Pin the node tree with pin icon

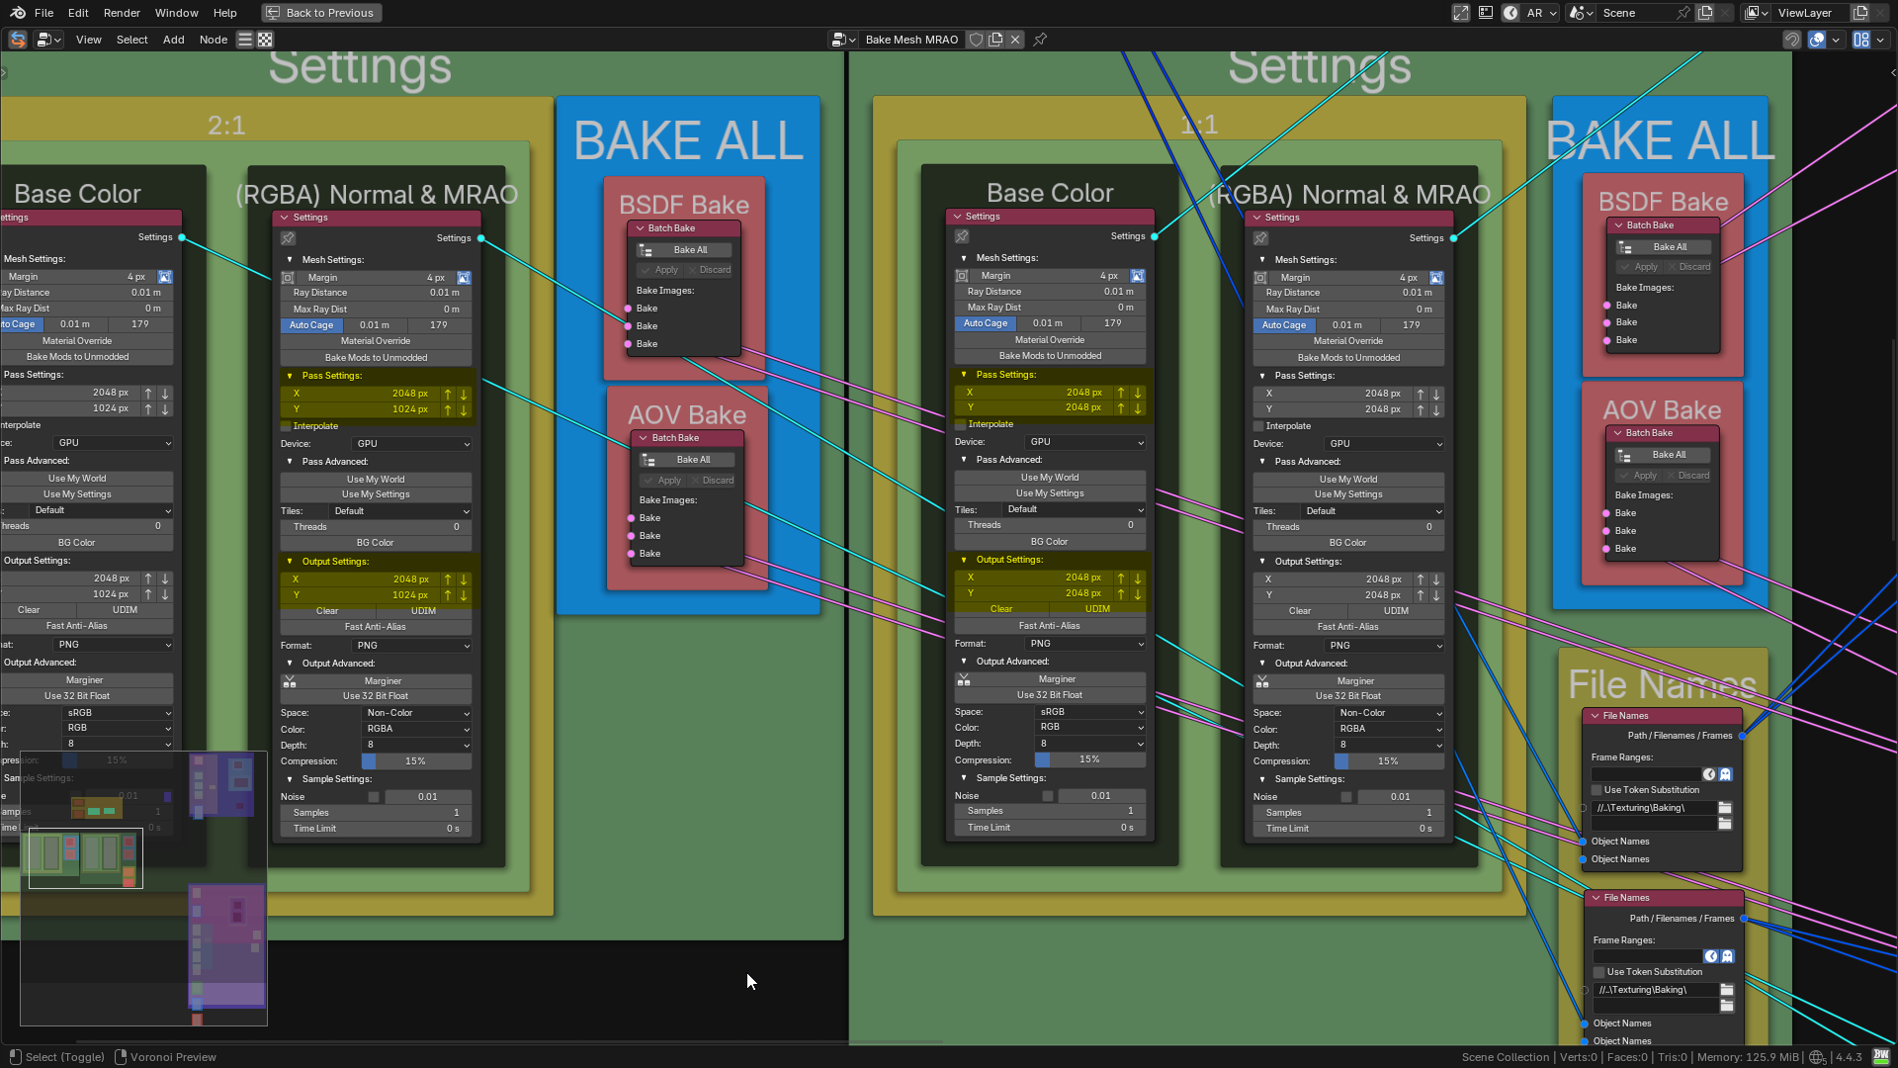click(x=1040, y=40)
